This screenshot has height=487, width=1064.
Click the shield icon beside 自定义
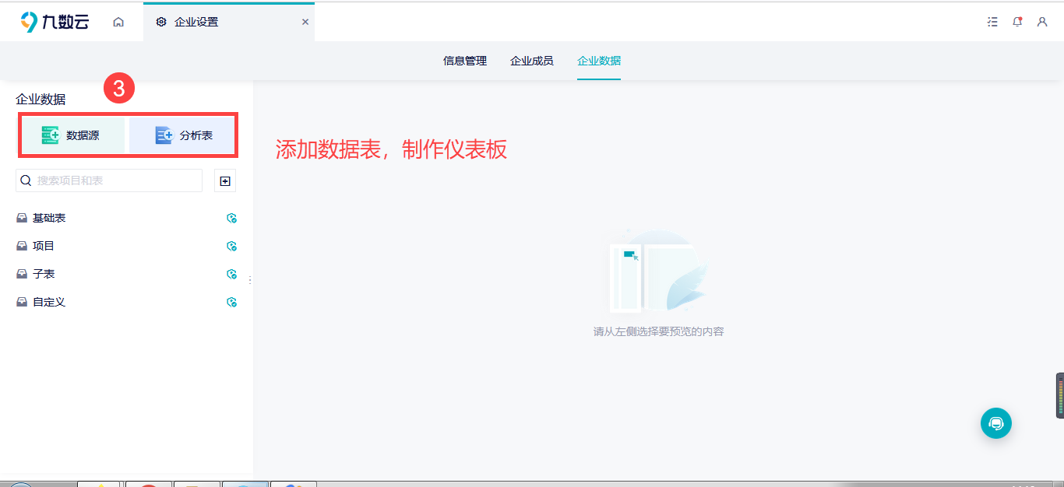pos(231,303)
